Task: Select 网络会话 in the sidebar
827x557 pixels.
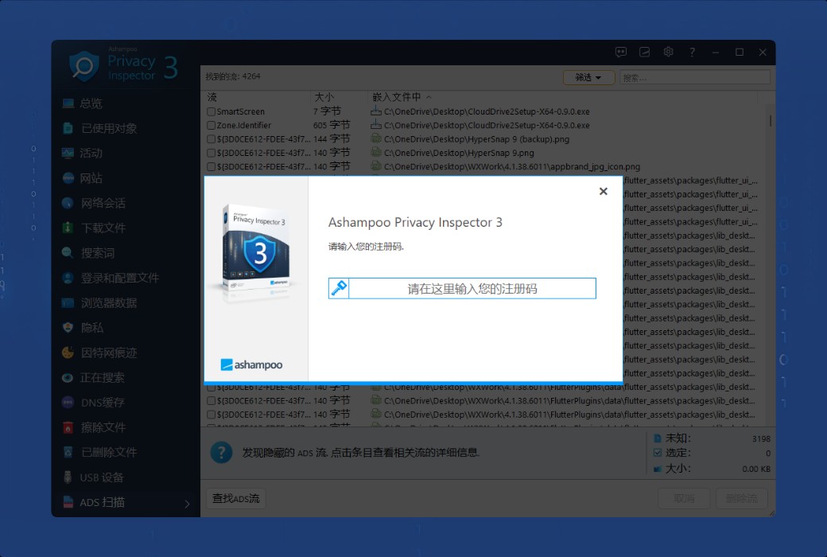Action: (103, 203)
